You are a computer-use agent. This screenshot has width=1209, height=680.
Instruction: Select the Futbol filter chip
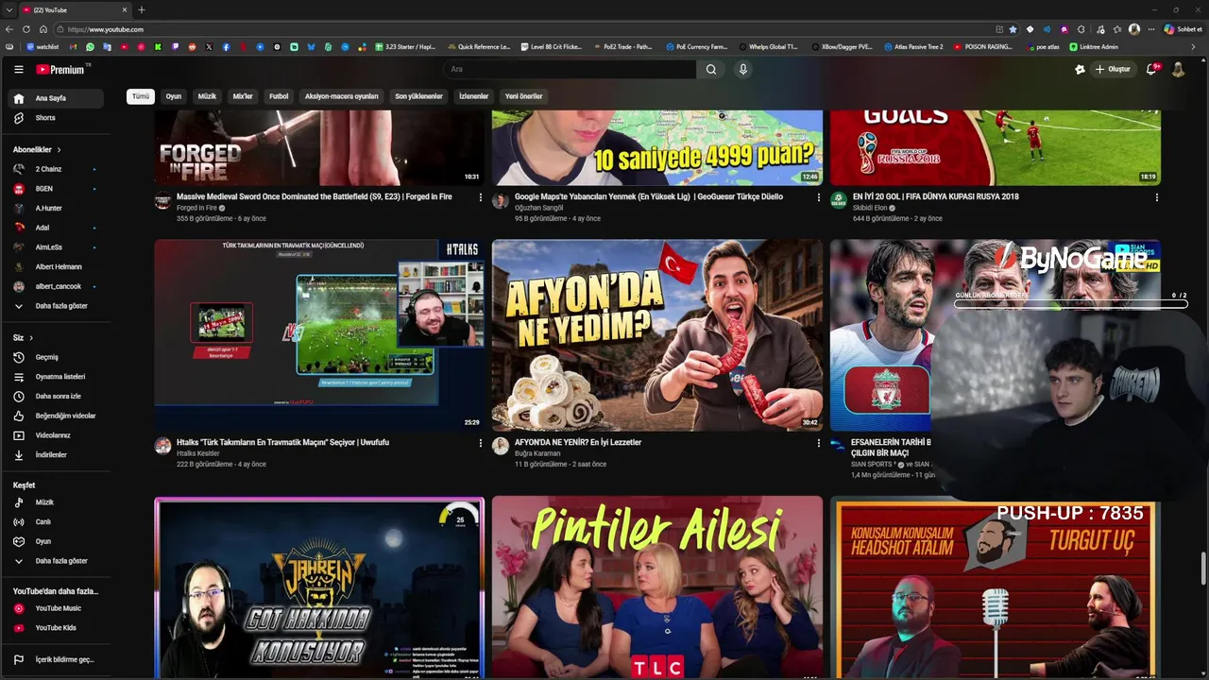click(x=279, y=96)
